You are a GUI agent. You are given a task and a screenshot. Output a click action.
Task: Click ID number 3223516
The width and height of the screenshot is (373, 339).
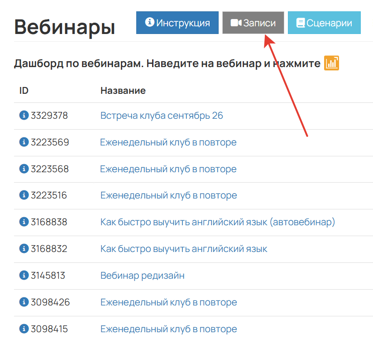click(49, 195)
